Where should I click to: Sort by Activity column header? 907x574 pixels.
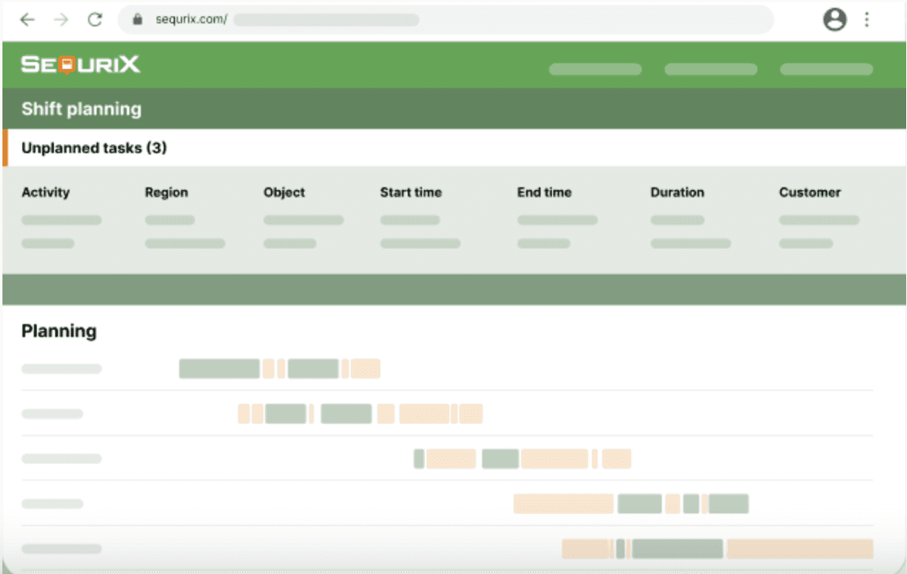46,193
